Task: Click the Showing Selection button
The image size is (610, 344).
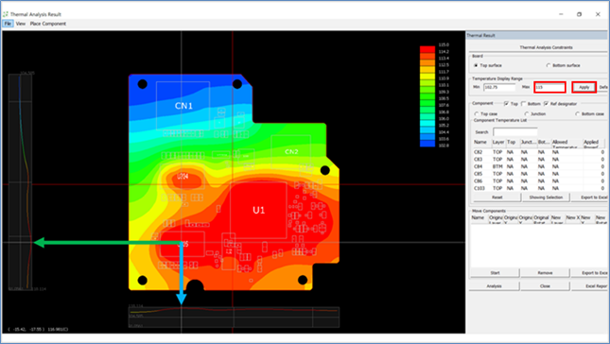Action: tap(546, 198)
